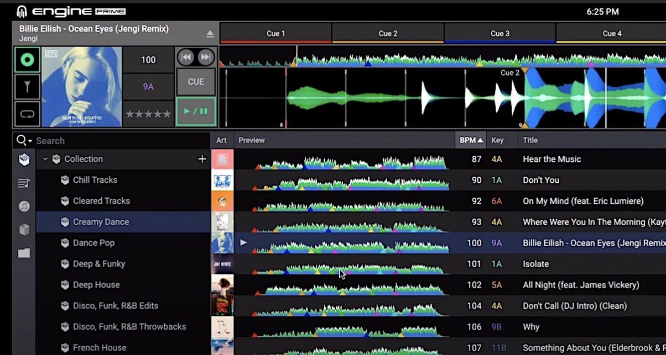This screenshot has width=666, height=355.
Task: Open the search magnifier dropdown
Action: tap(24, 140)
